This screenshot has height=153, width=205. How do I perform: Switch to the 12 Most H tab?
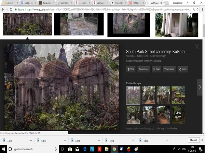(137, 3)
